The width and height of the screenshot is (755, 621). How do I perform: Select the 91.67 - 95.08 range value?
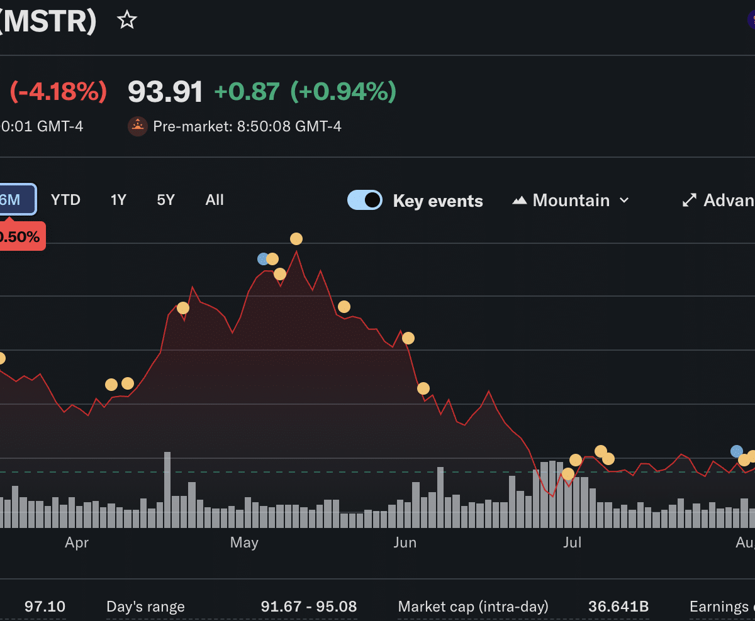click(309, 607)
